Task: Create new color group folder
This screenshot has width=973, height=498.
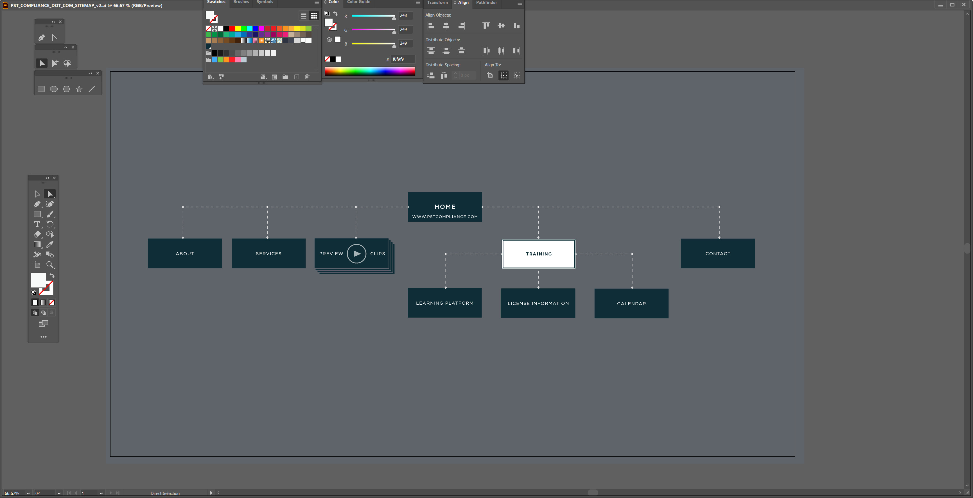Action: tap(286, 77)
